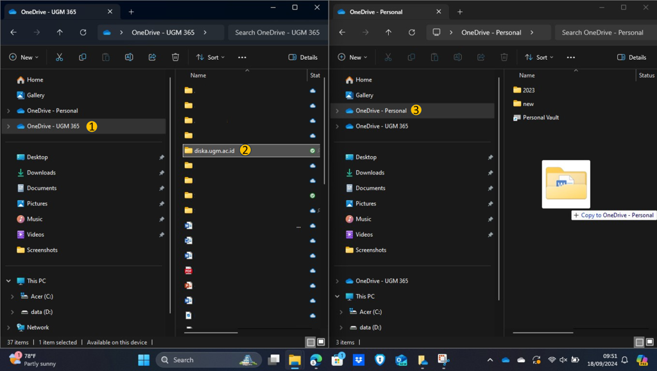Viewport: 657px width, 371px height.
Task: Expand OneDrive - Personal in UGM 365 window sidebar
Action: click(x=8, y=110)
